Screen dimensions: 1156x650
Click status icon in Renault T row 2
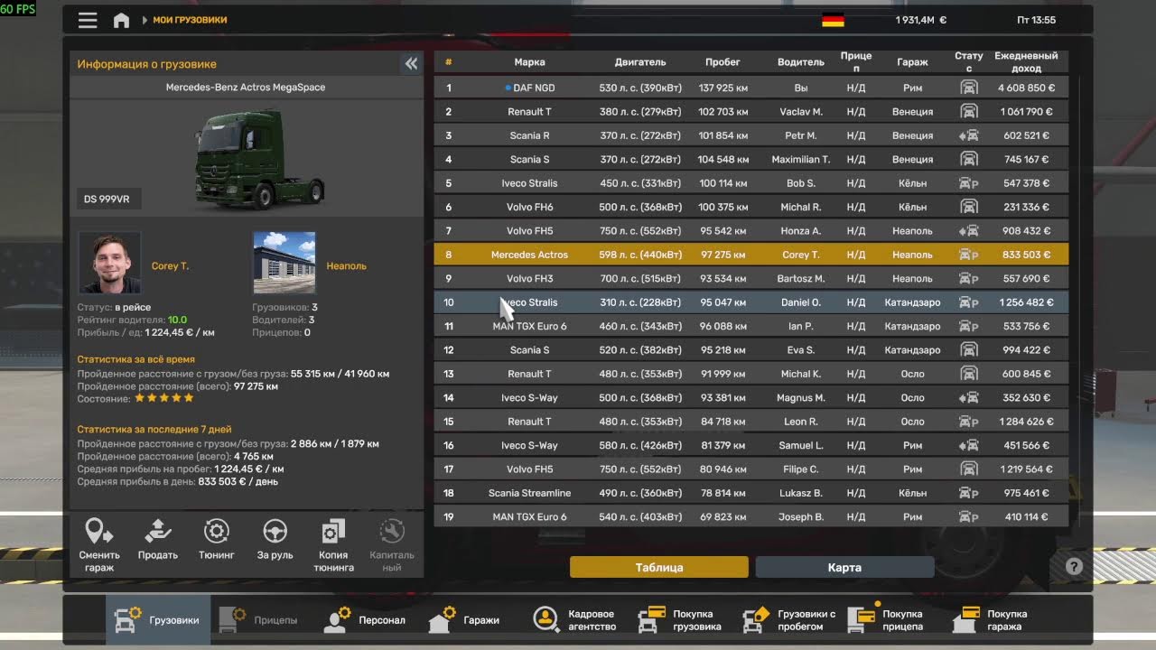pyautogui.click(x=968, y=112)
